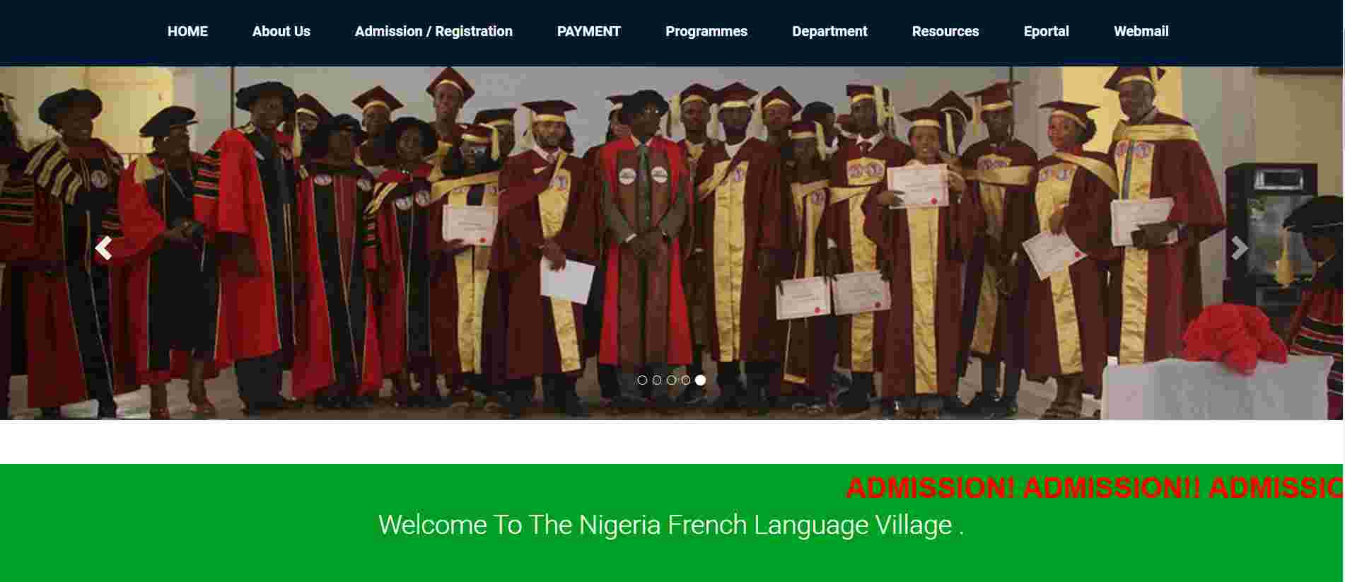Expand the Programmes menu
The image size is (1345, 582).
click(706, 31)
